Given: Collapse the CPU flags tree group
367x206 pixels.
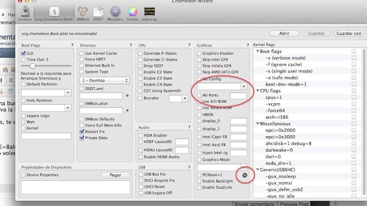Looking at the screenshot, I should (x=257, y=90).
